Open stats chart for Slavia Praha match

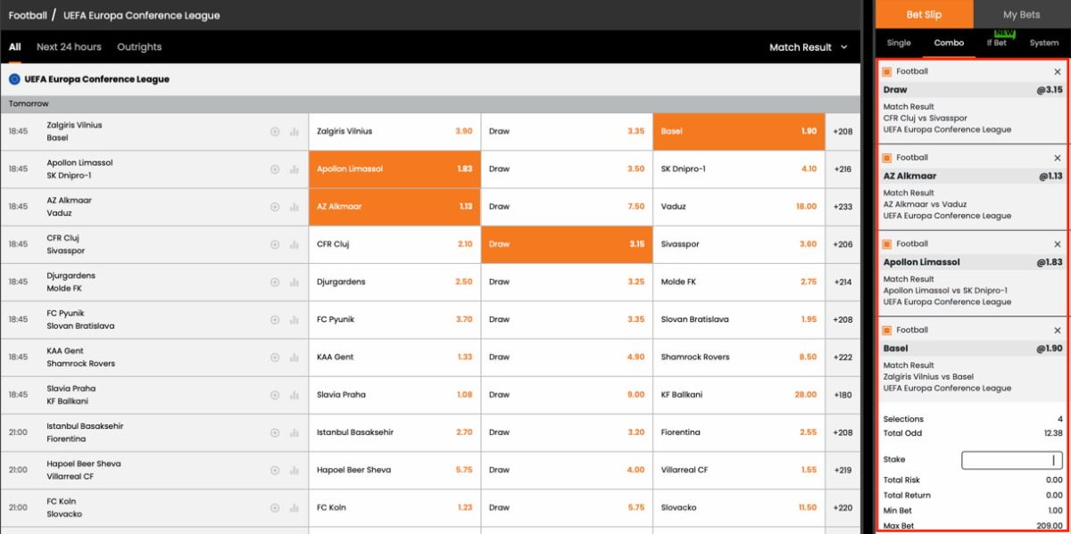(294, 395)
